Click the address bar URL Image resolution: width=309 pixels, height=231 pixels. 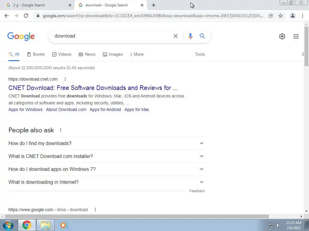(x=153, y=16)
